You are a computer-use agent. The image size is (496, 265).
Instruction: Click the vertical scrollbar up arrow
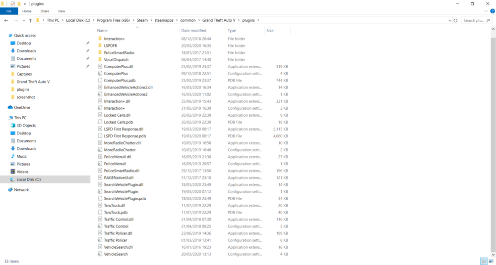pos(493,29)
